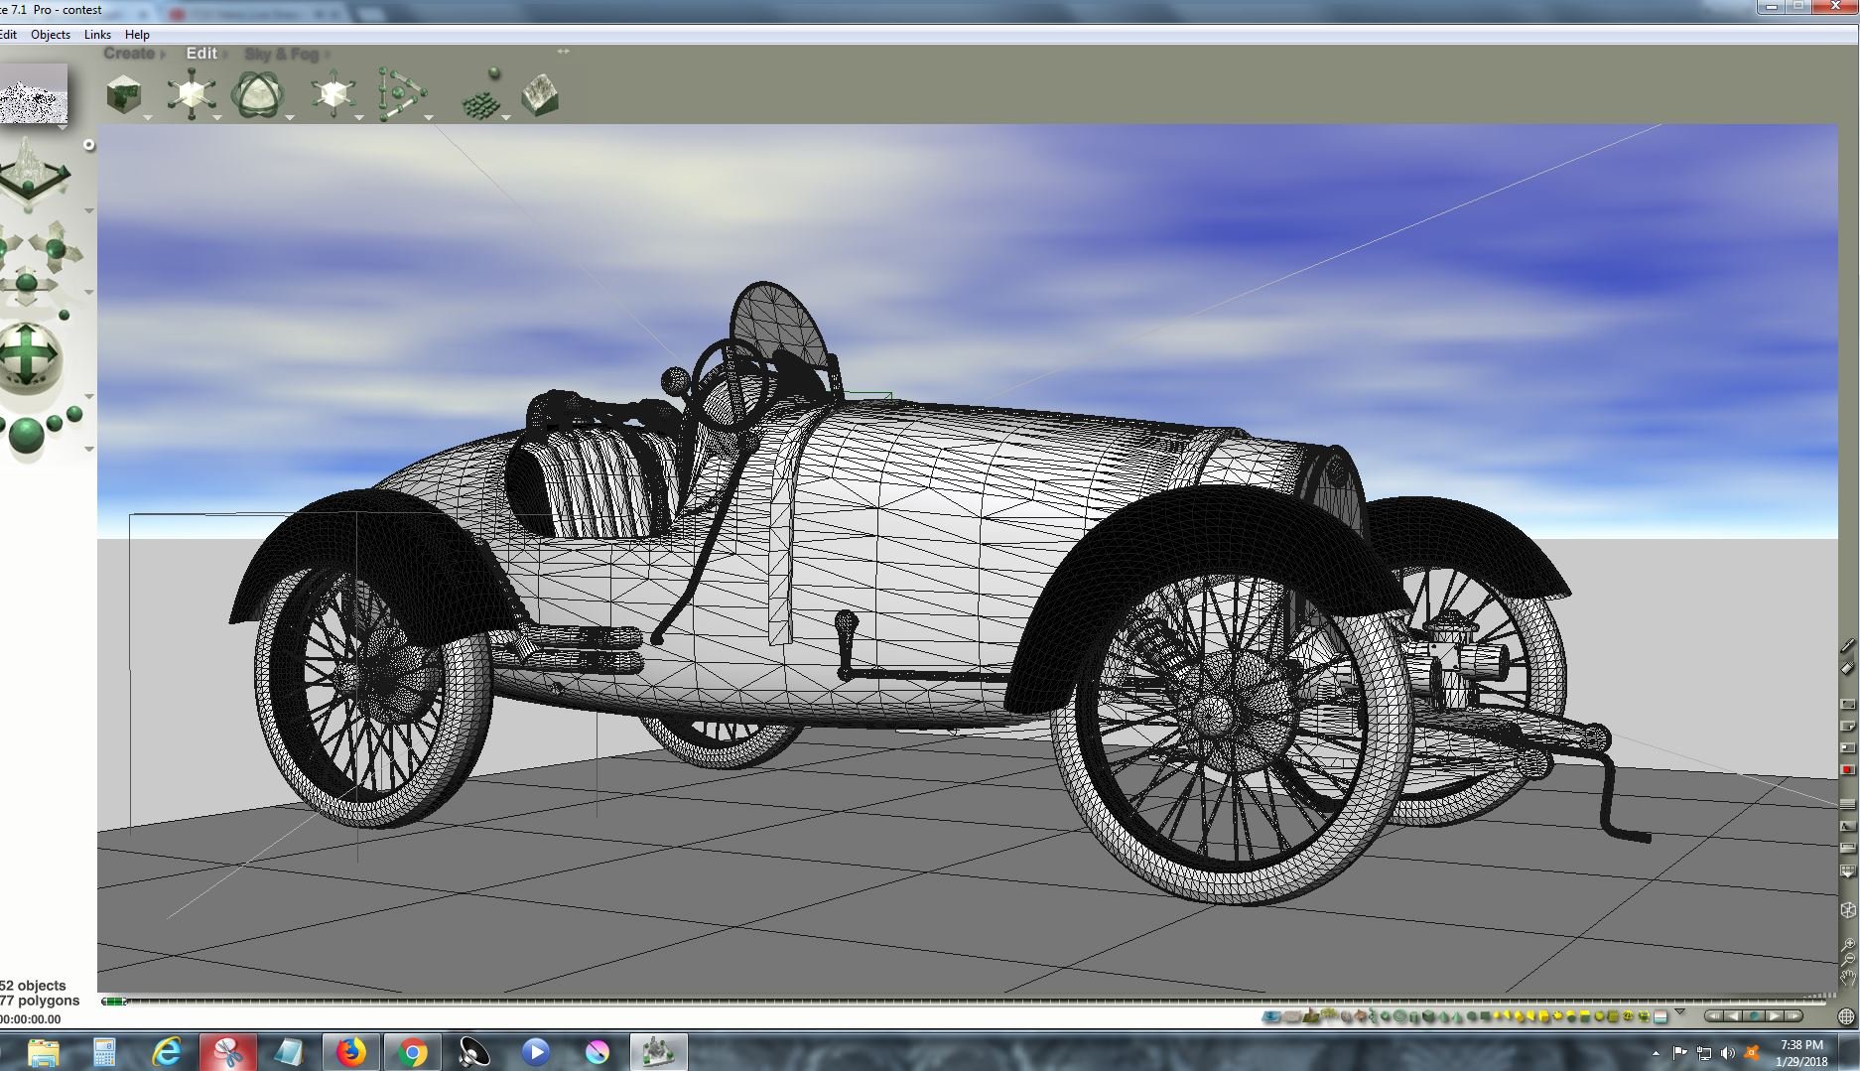Expand the Reposition tool options arrow

coord(358,118)
